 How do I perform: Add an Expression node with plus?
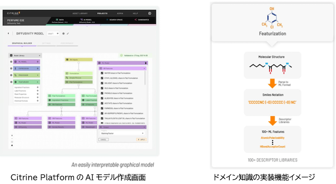click(x=38, y=68)
